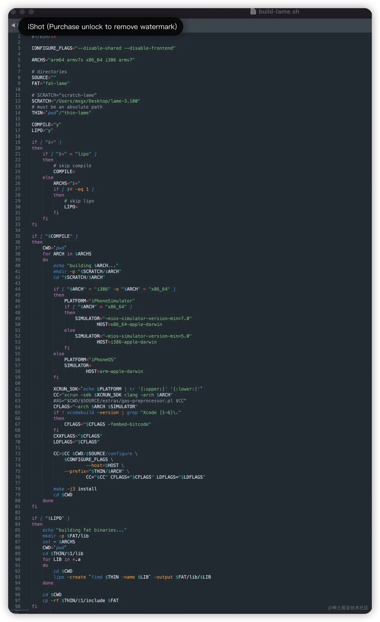Viewport: 380px width, 622px height.
Task: Click the echo "building fat binaries..." line
Action: pos(85,530)
